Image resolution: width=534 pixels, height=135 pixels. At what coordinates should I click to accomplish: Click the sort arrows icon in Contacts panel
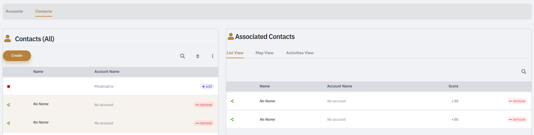point(198,56)
